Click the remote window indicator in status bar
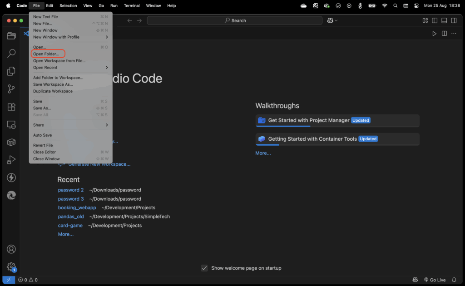Image resolution: width=465 pixels, height=286 pixels. tap(9, 280)
